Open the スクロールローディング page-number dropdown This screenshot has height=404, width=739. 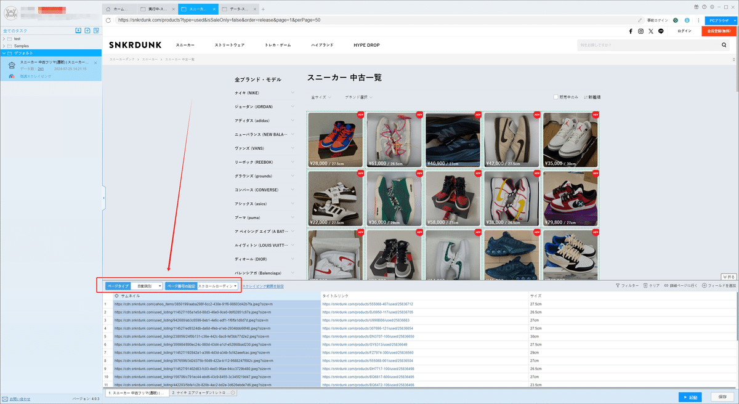(218, 286)
